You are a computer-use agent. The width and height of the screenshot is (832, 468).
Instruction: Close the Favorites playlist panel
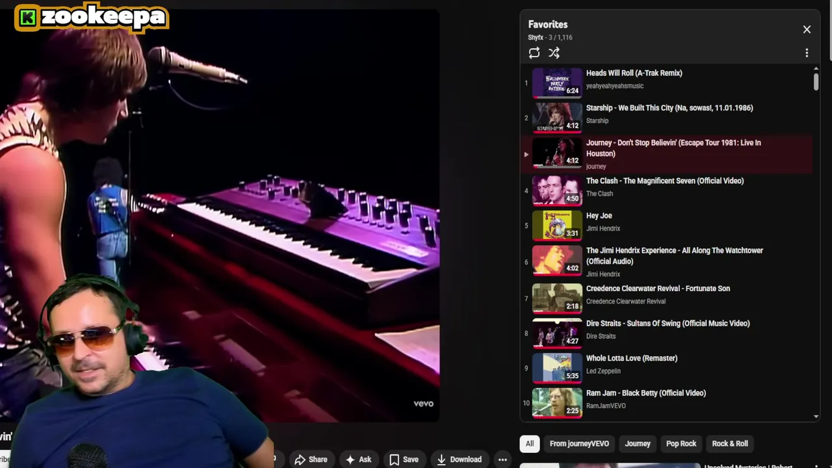807,29
